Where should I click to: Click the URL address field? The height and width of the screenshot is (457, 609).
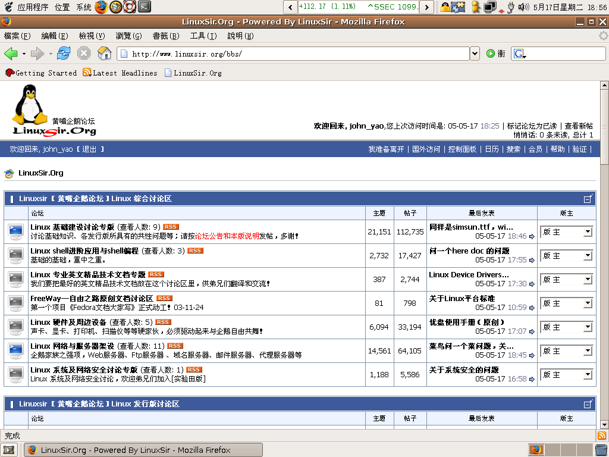coord(293,54)
